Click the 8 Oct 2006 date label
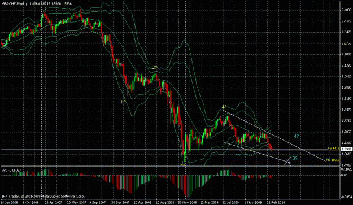353x205 pixels. click(x=30, y=202)
